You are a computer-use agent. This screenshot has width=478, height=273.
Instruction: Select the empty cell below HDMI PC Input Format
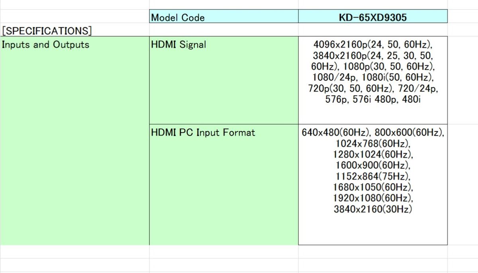[x=224, y=252]
